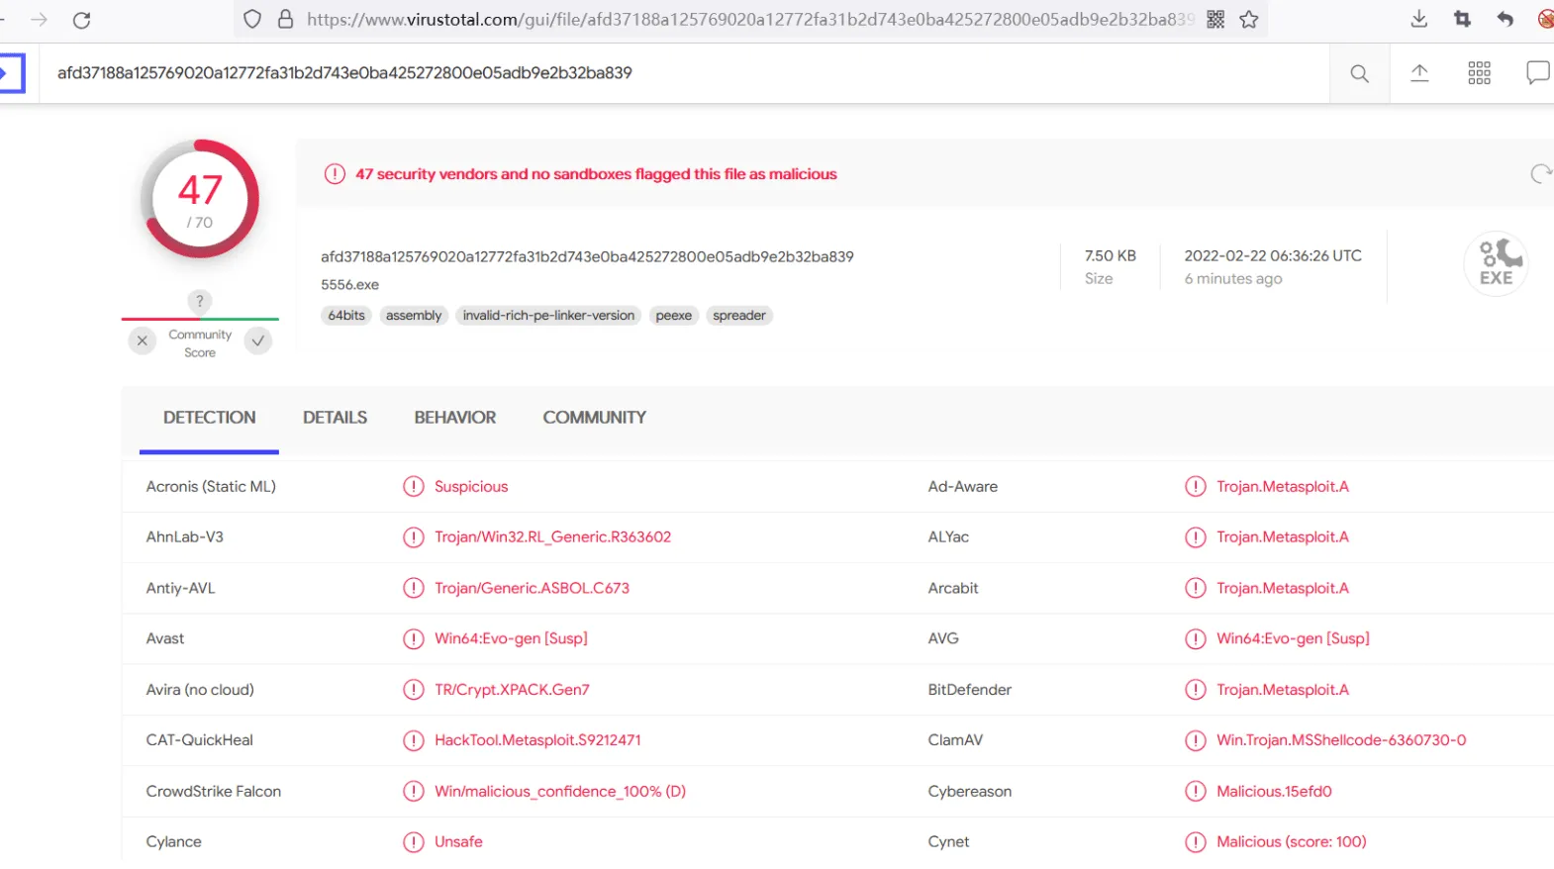Screen dimensions: 1554x869
Task: Click the '47 security vendors' malicious banner text
Action: click(596, 174)
